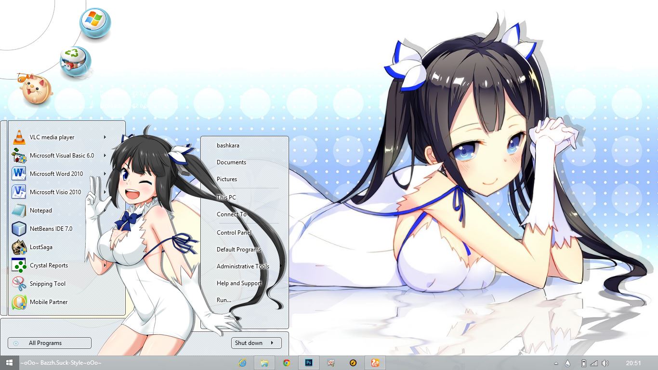
Task: Expand Crystal Reports submenu arrow
Action: coord(105,265)
